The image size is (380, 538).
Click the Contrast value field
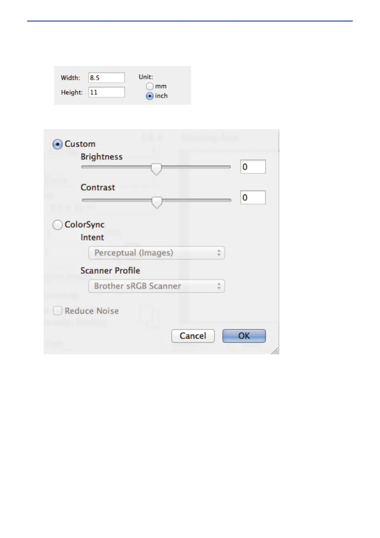(x=253, y=197)
